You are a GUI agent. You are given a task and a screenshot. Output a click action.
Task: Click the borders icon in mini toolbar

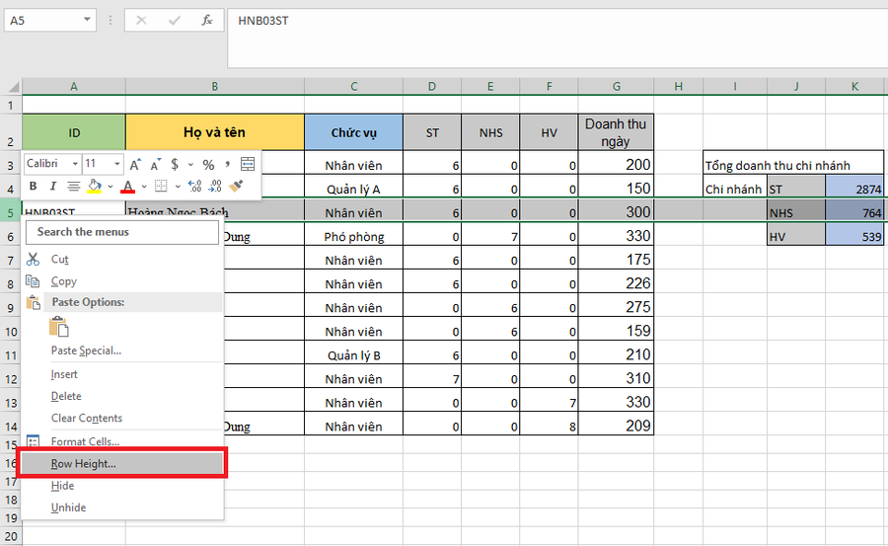161,186
